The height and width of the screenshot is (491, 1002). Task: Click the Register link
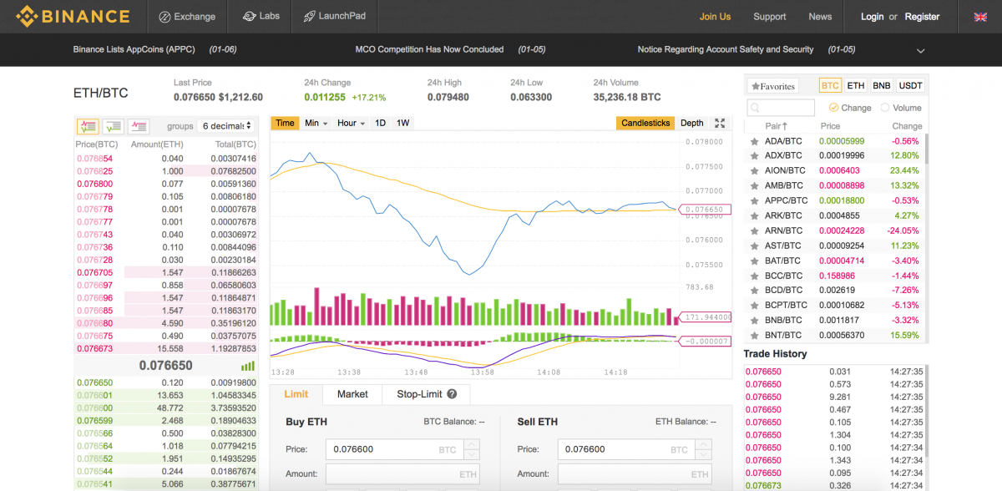point(922,17)
